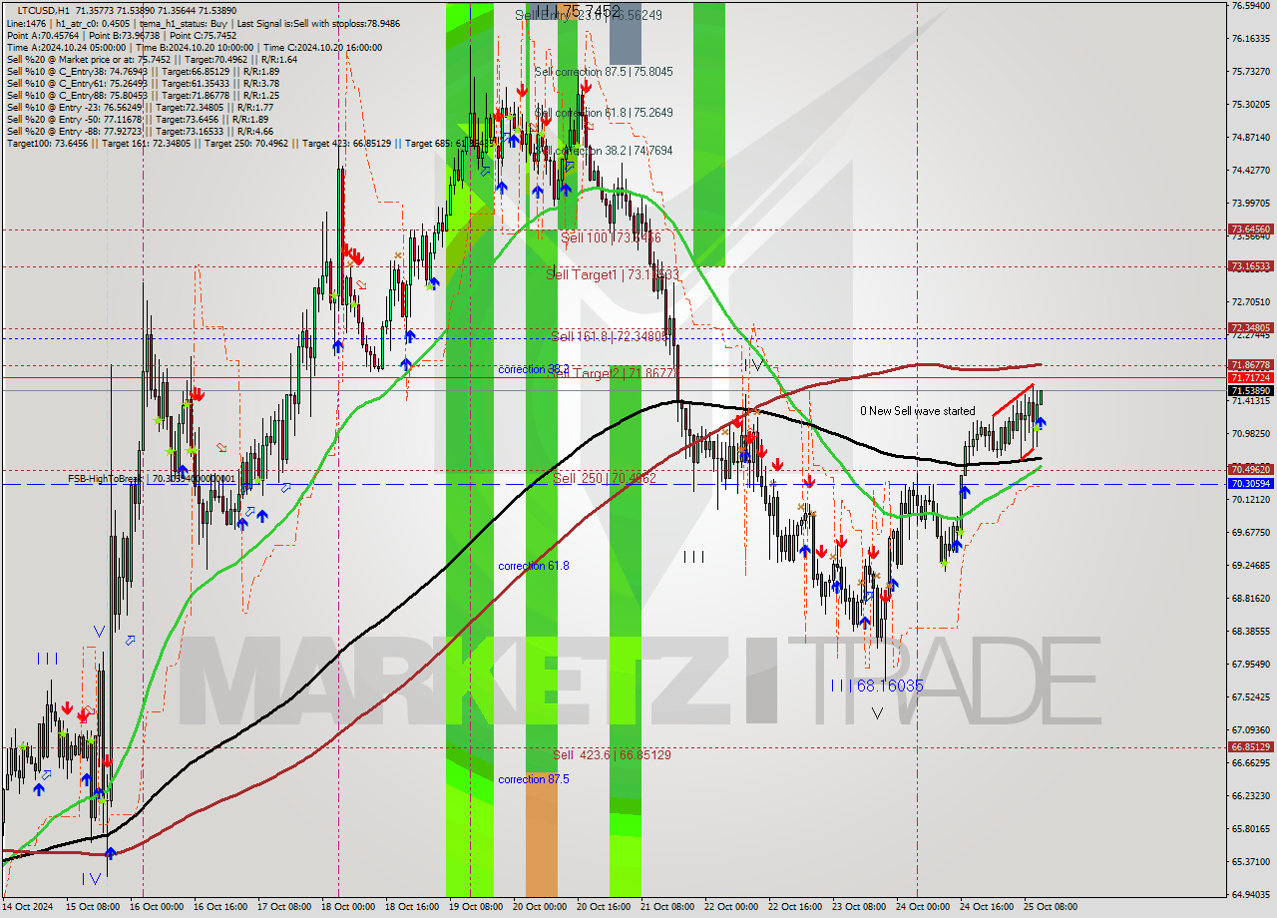1277x918 pixels.
Task: Click the 'correction 87.5' blue label
Action: [x=534, y=778]
